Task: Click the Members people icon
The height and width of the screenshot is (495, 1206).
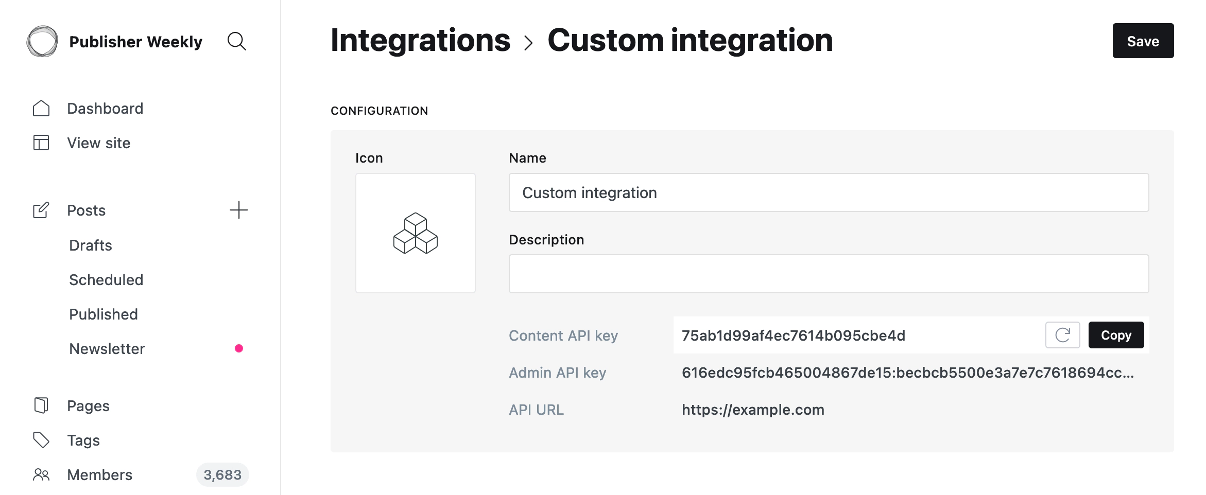Action: click(41, 474)
